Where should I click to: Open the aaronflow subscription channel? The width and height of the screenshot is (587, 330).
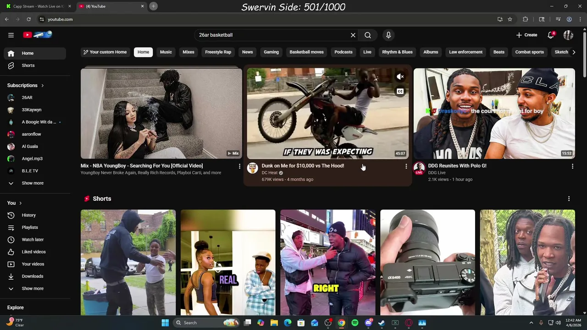click(x=35, y=134)
